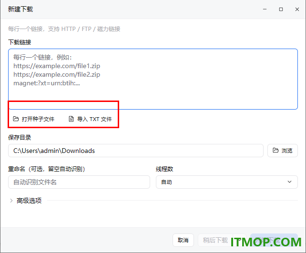
Task: Focus the download links text area
Action: 153,79
